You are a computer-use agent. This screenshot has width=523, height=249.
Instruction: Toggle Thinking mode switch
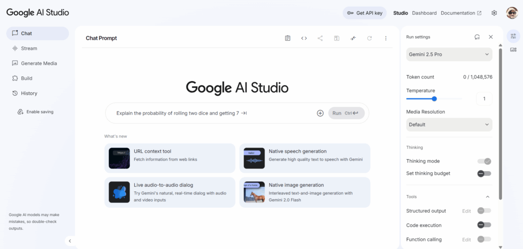[x=484, y=161]
